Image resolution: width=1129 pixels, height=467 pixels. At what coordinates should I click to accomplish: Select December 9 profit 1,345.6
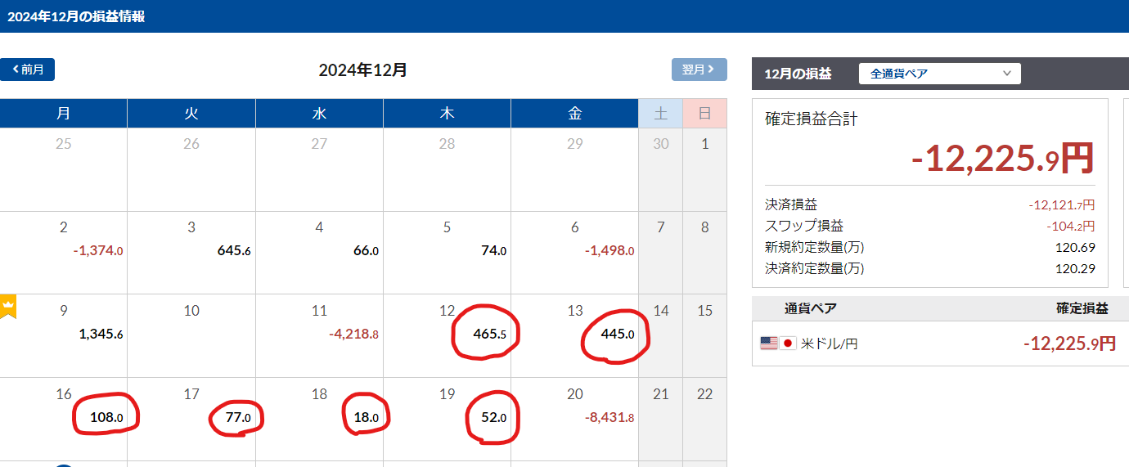pyautogui.click(x=101, y=334)
